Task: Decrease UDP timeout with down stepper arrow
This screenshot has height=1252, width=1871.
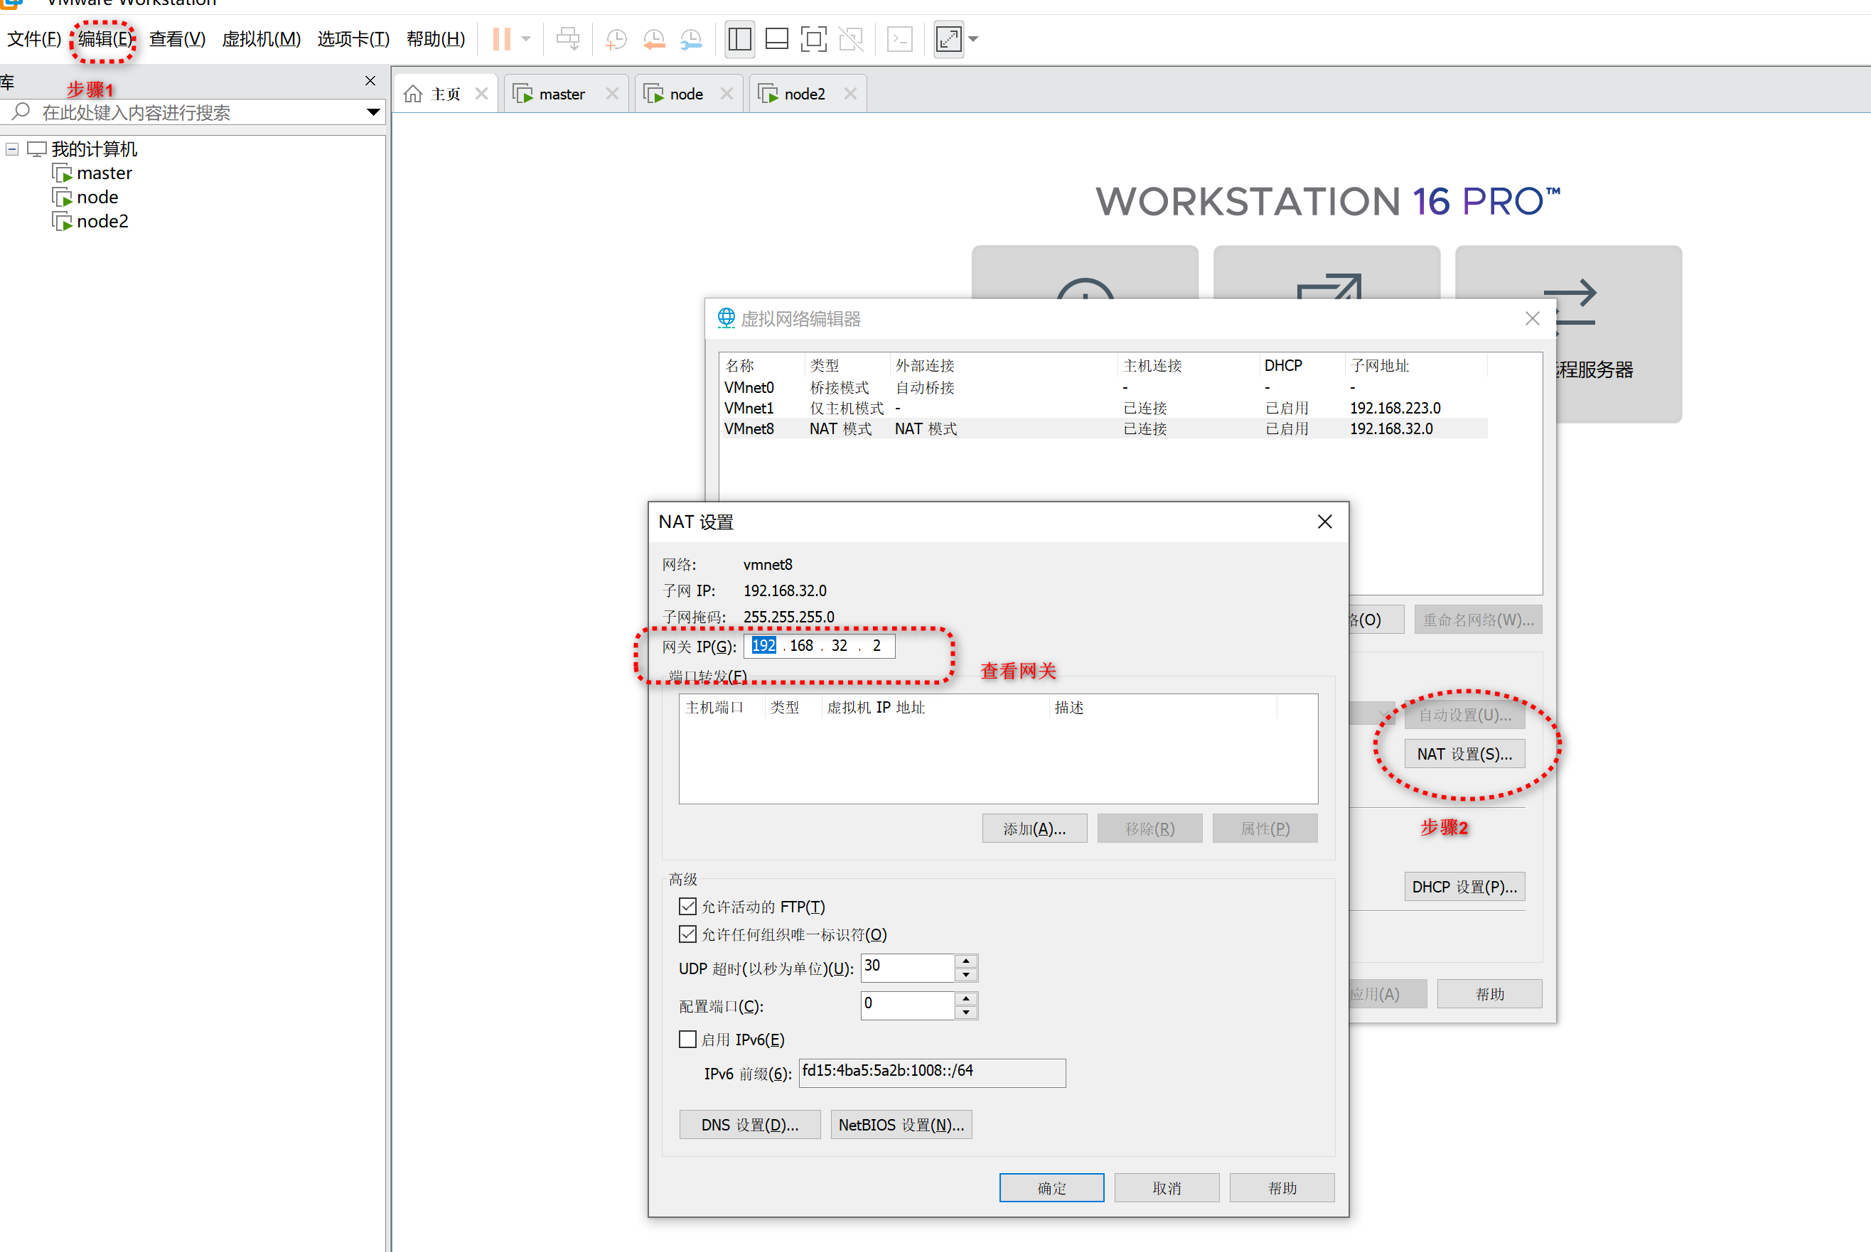Action: tap(967, 975)
